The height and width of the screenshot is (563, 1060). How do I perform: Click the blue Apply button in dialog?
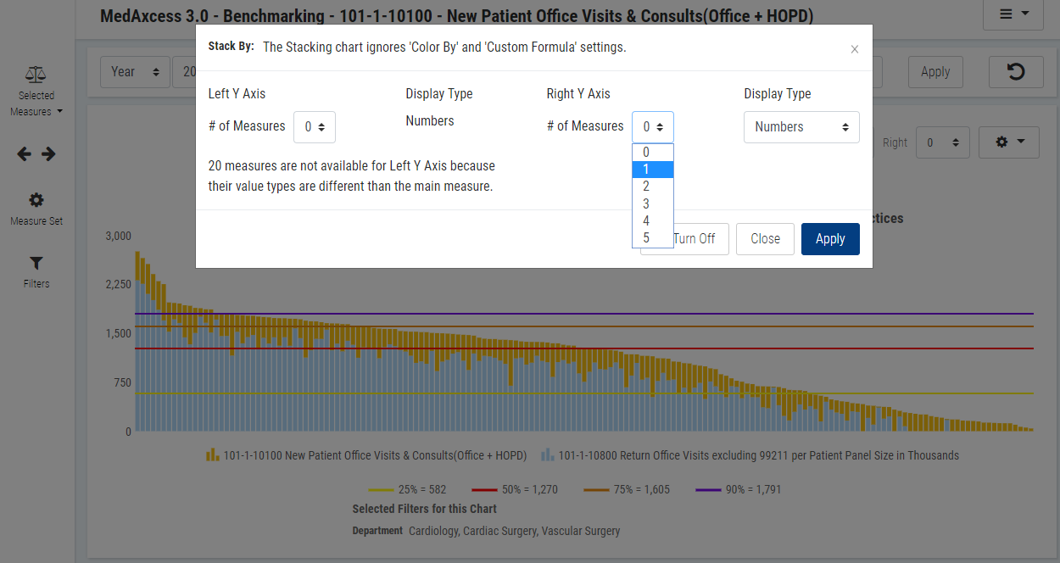pos(829,239)
